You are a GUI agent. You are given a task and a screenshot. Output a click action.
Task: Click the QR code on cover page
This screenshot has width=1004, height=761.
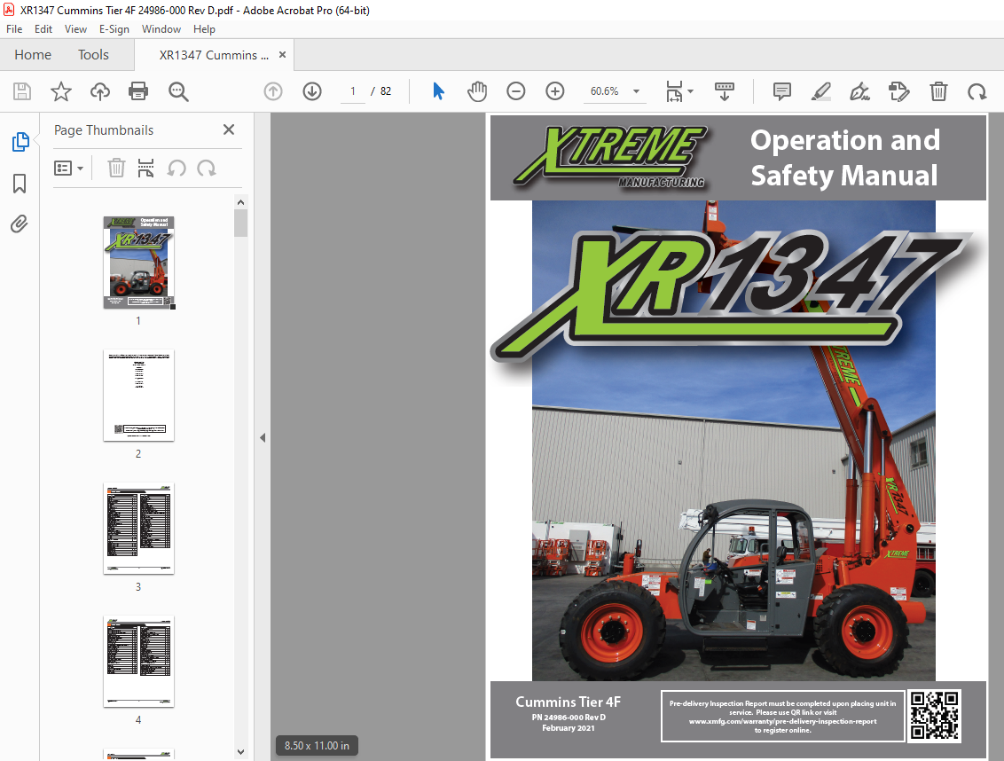pos(935,716)
